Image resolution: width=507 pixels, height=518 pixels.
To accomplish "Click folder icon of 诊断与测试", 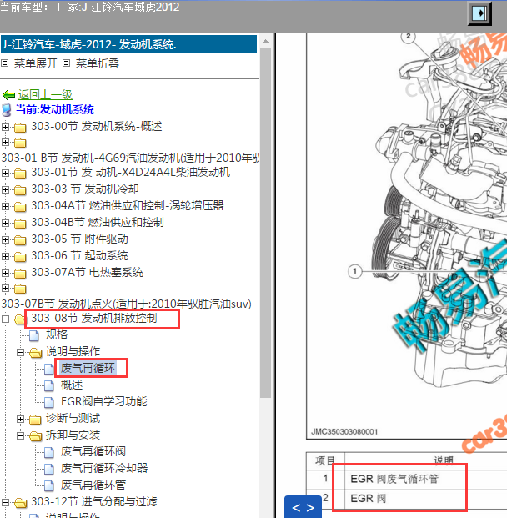I will 35,420.
